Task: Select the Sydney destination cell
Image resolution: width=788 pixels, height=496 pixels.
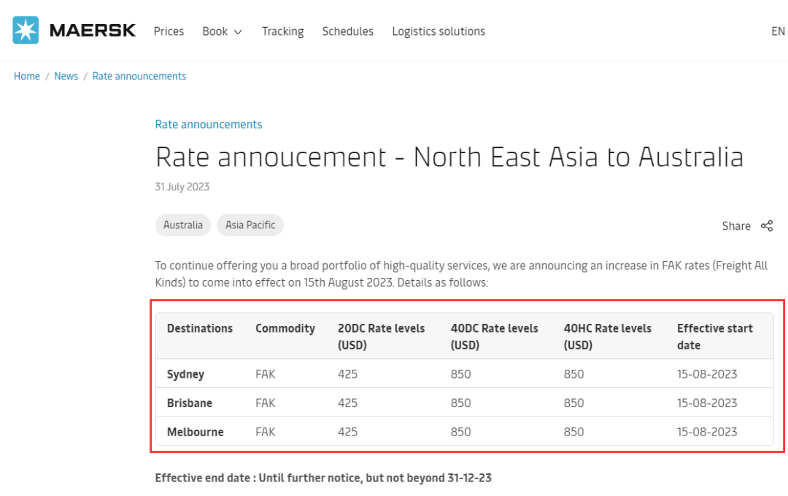Action: coord(185,374)
